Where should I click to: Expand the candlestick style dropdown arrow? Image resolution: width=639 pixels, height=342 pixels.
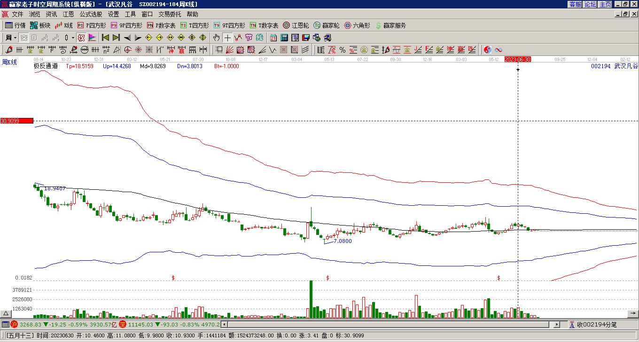73,38
